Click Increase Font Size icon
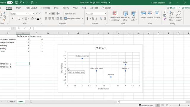Screen dimensions: 190x107 [x=37, y=14]
